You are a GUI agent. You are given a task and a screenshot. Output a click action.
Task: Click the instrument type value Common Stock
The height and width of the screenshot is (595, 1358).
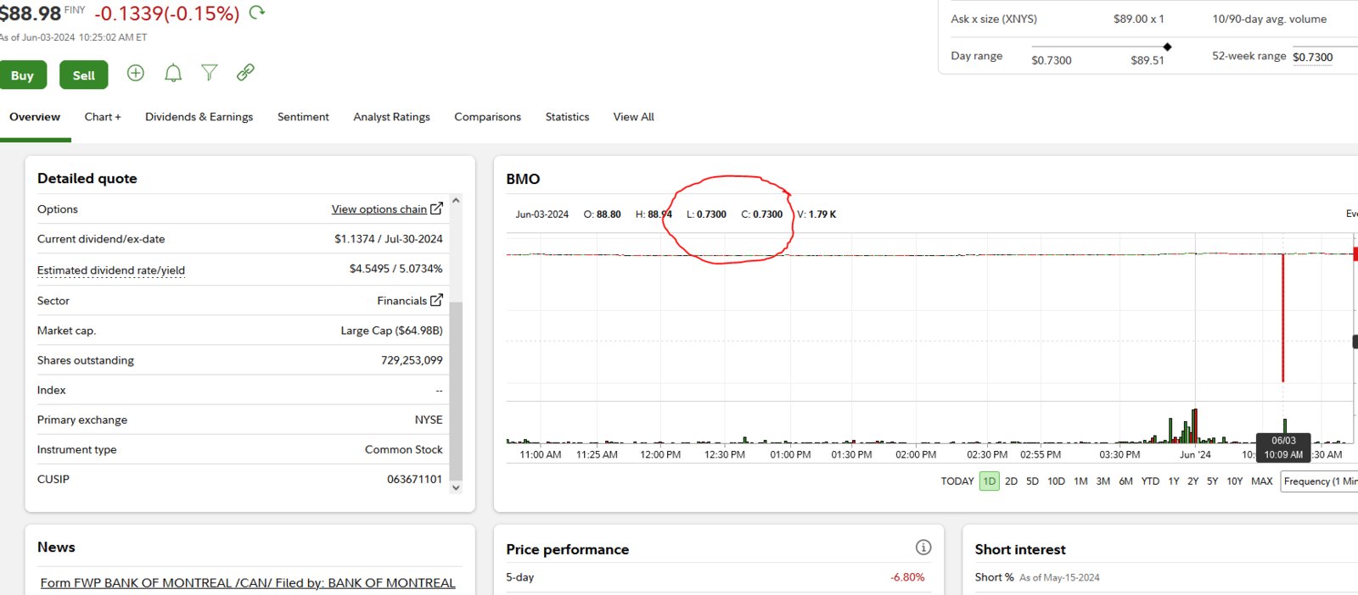coord(404,449)
